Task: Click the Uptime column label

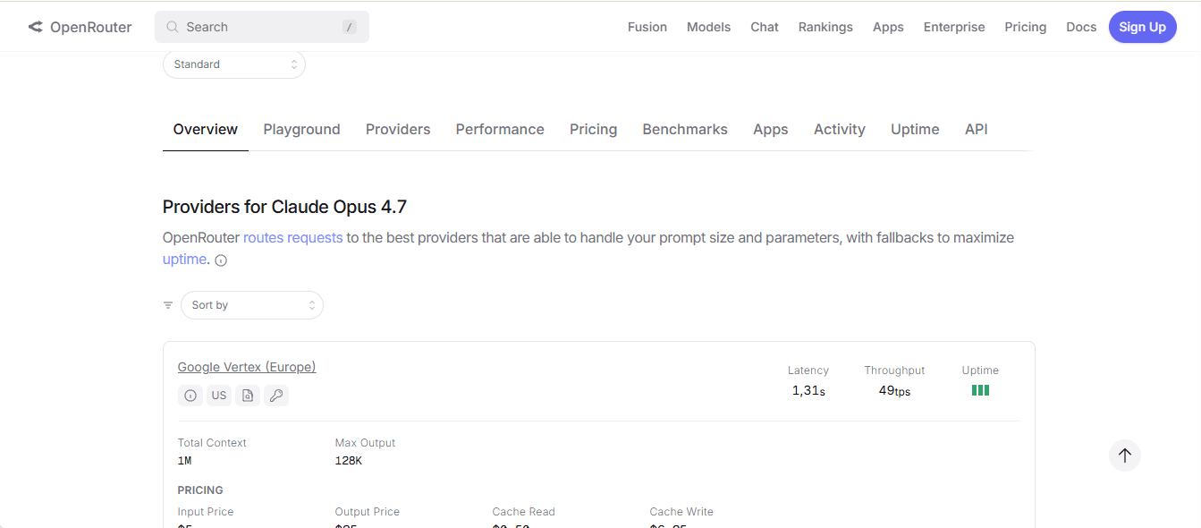Action: [x=980, y=370]
